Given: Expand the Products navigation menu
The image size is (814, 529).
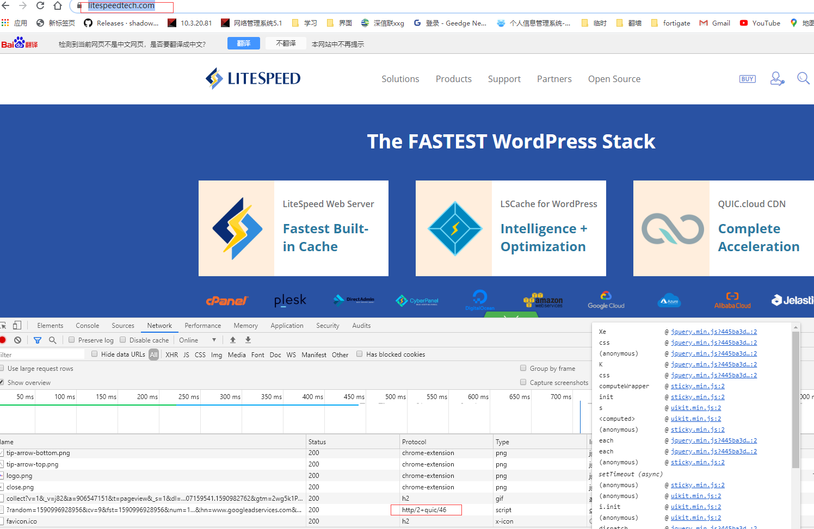Looking at the screenshot, I should (453, 79).
